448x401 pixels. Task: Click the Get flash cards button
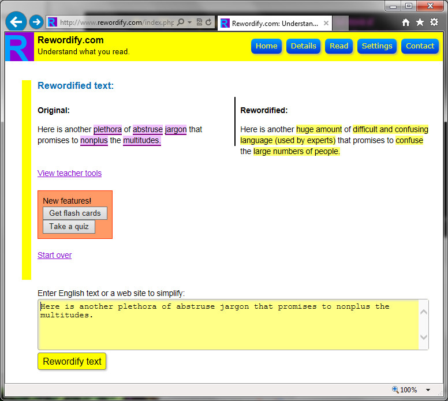coord(75,213)
